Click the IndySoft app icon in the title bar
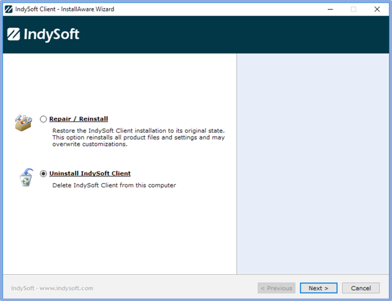This screenshot has height=301, width=392. 9,9
